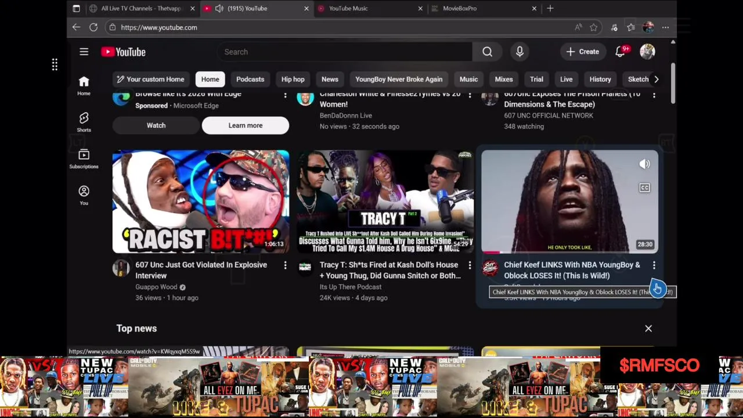Image resolution: width=743 pixels, height=418 pixels.
Task: Select the Podcasts chip
Action: coord(250,79)
